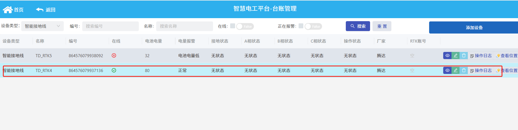Screen dimensions: 518x130
Task: Toggle the 在线 False switch
Action: coord(245,26)
